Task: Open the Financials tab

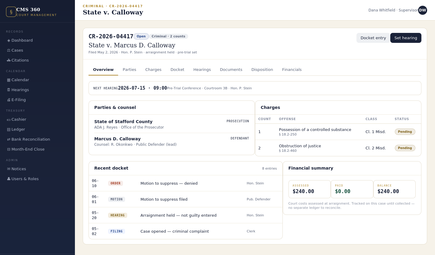Action: pyautogui.click(x=292, y=70)
